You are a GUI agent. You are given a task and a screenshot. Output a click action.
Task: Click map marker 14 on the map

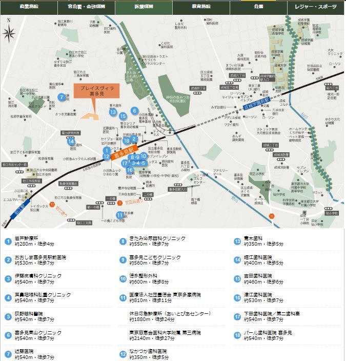point(72,142)
